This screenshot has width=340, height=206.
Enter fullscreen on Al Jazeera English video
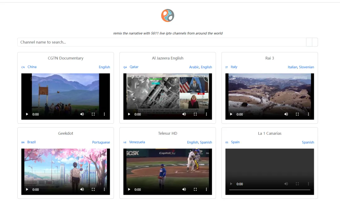coord(195,114)
